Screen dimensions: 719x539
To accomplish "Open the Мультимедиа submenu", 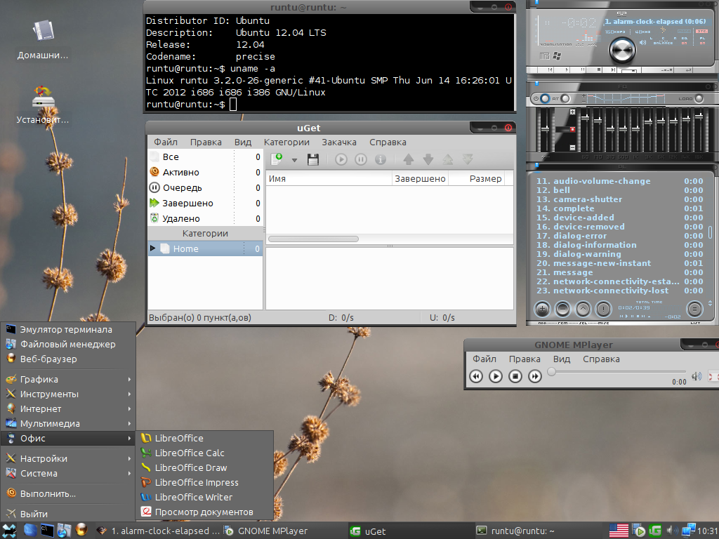I will point(68,423).
